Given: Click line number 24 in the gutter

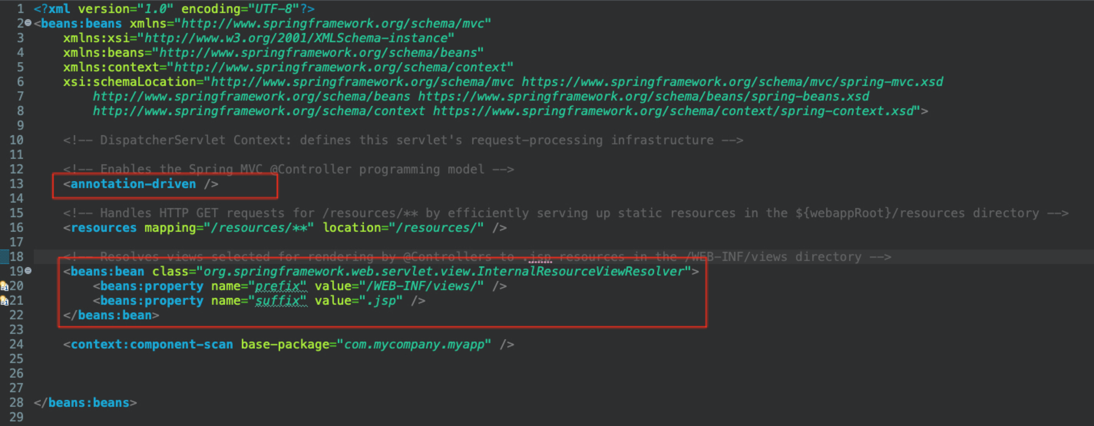Looking at the screenshot, I should click(x=16, y=344).
